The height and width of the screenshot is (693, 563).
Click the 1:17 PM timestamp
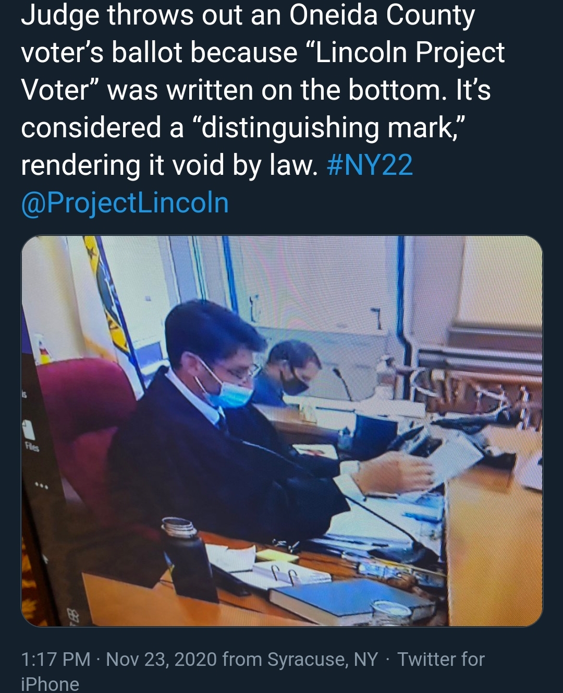tap(56, 659)
